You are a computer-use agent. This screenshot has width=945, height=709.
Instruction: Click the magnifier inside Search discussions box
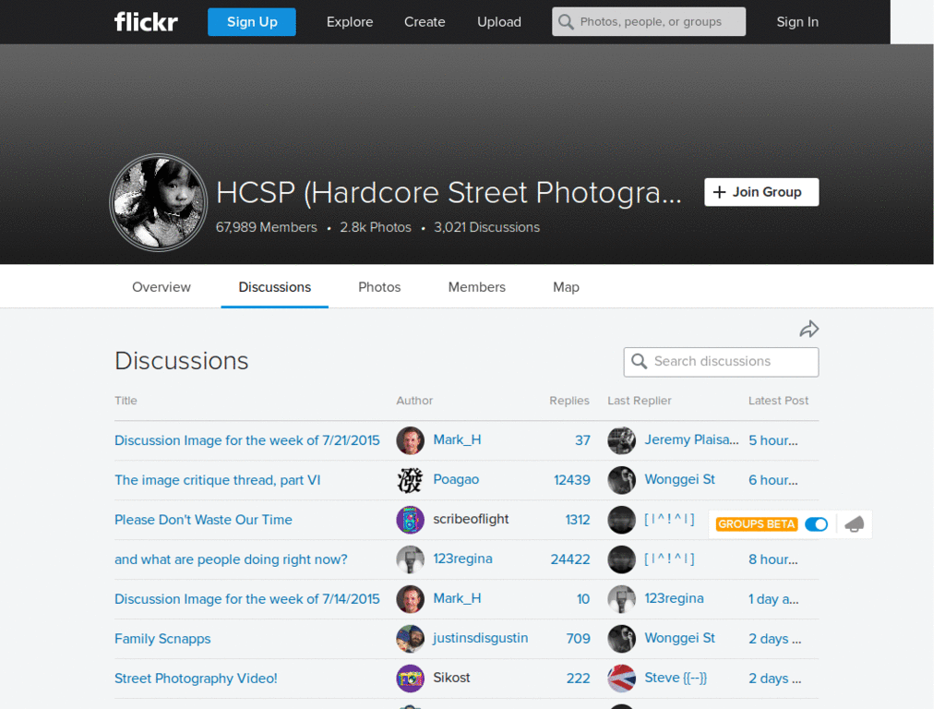(x=640, y=361)
